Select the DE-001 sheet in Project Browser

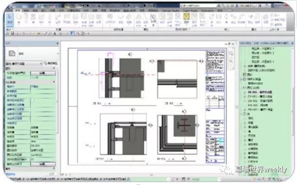point(260,92)
